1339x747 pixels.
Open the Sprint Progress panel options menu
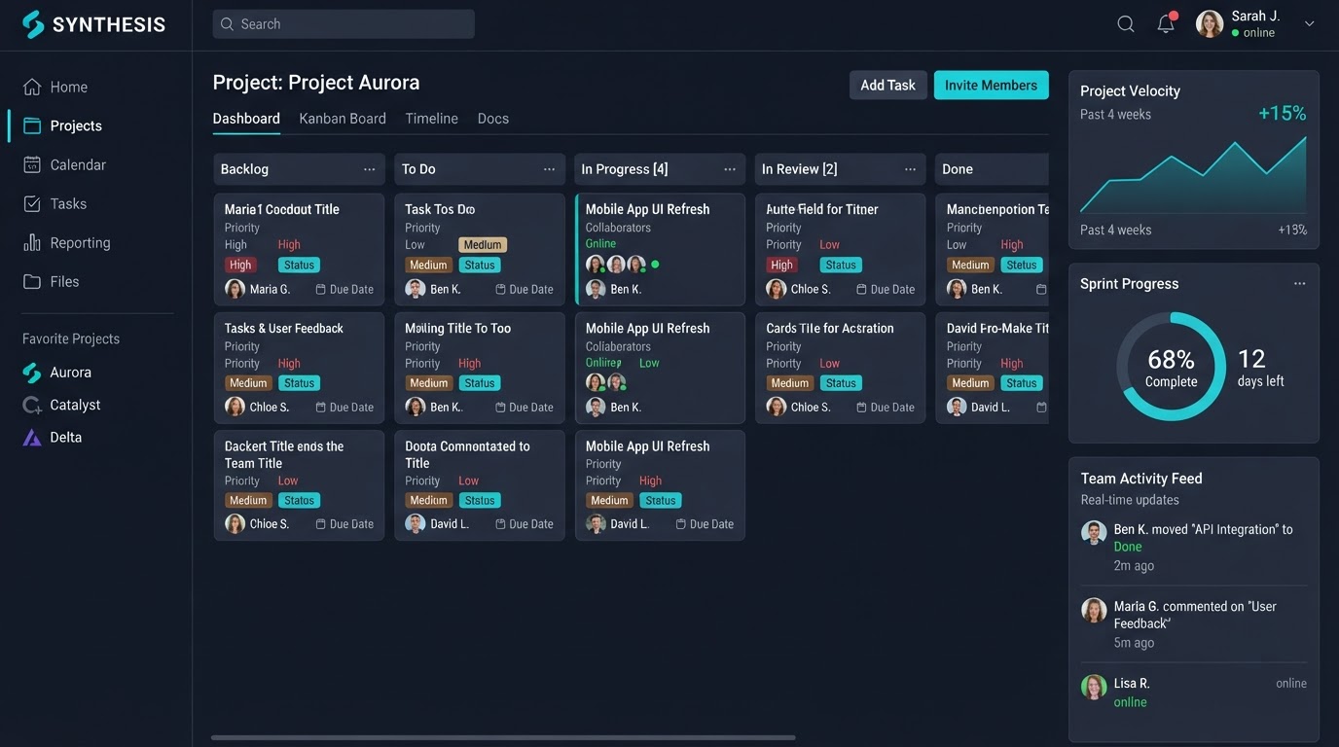click(1300, 284)
